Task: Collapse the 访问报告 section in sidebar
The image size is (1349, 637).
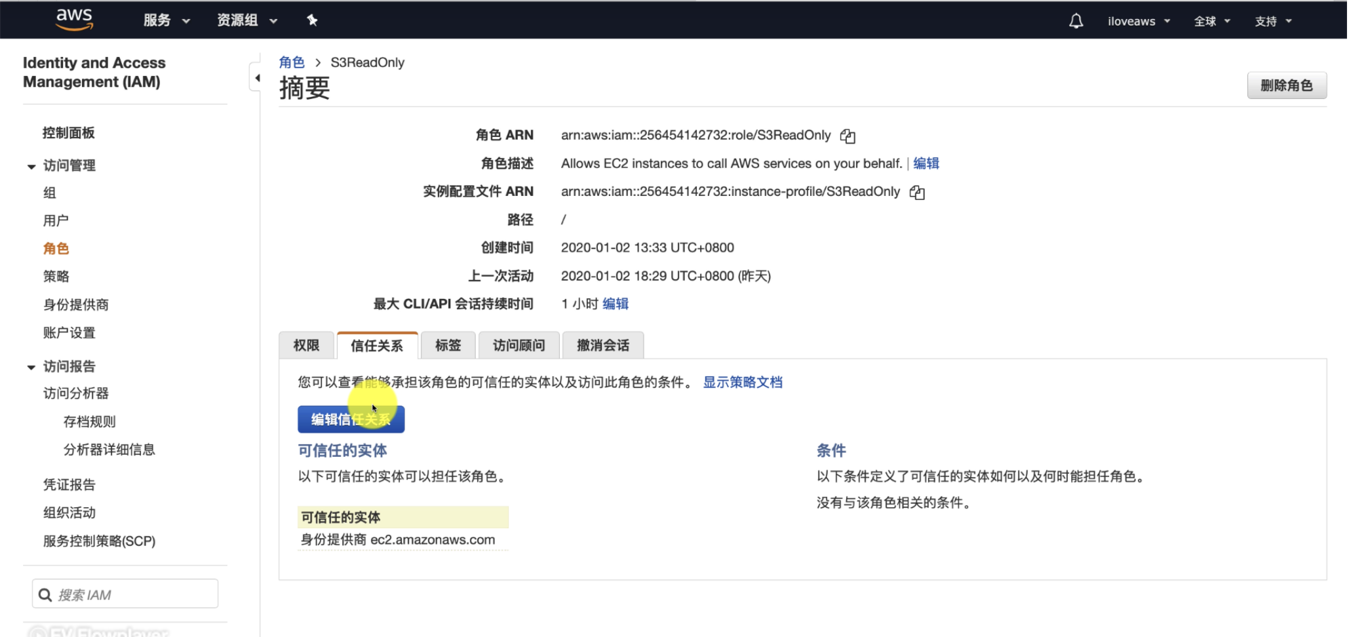Action: 31,367
